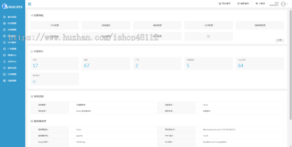Open the Tags标签 card showing 64

pyautogui.click(x=260, y=63)
